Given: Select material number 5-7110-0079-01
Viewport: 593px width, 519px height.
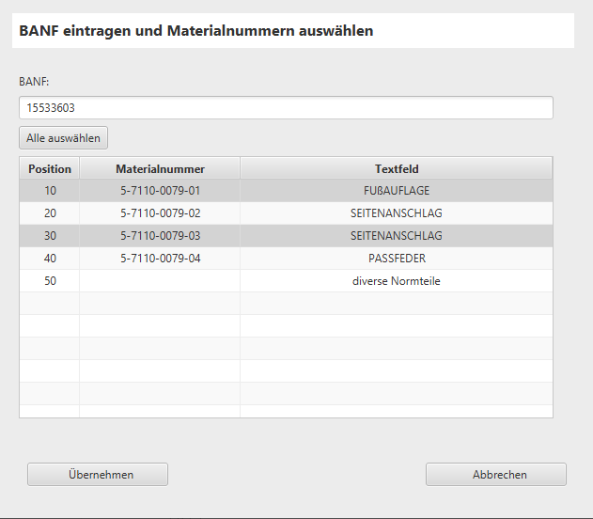Looking at the screenshot, I should [x=160, y=191].
